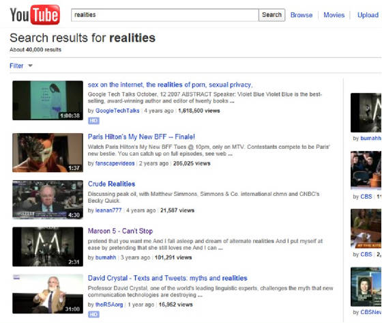Screen dimensions: 382x323
Task: Click the '286,025 views' count
Action: 192,163
